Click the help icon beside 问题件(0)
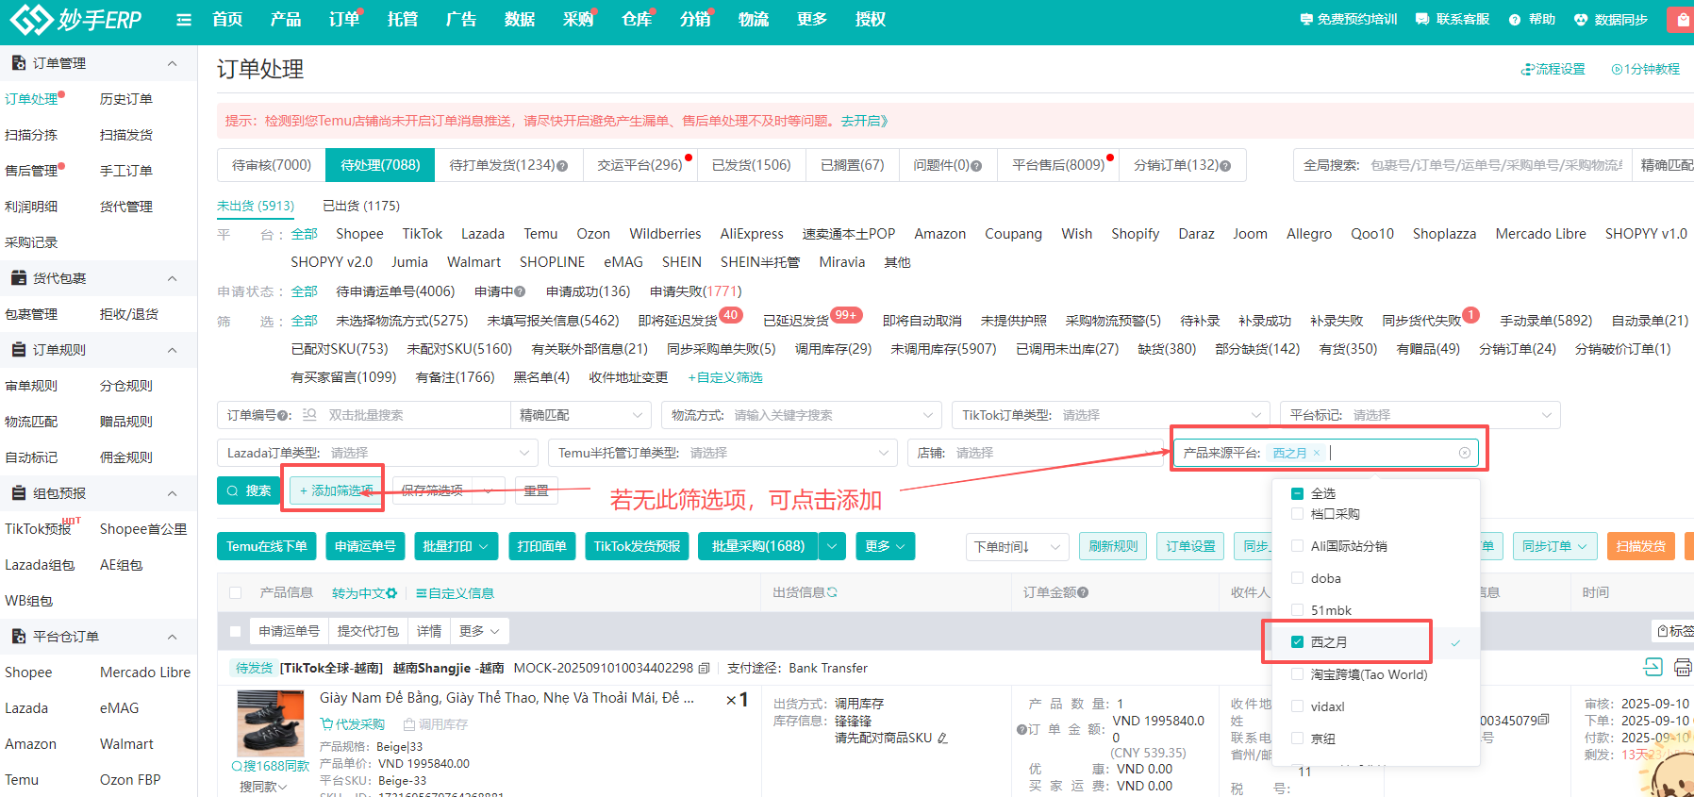The height and width of the screenshot is (797, 1694). tap(976, 166)
